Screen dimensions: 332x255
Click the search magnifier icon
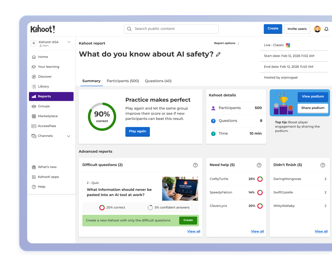[129, 29]
